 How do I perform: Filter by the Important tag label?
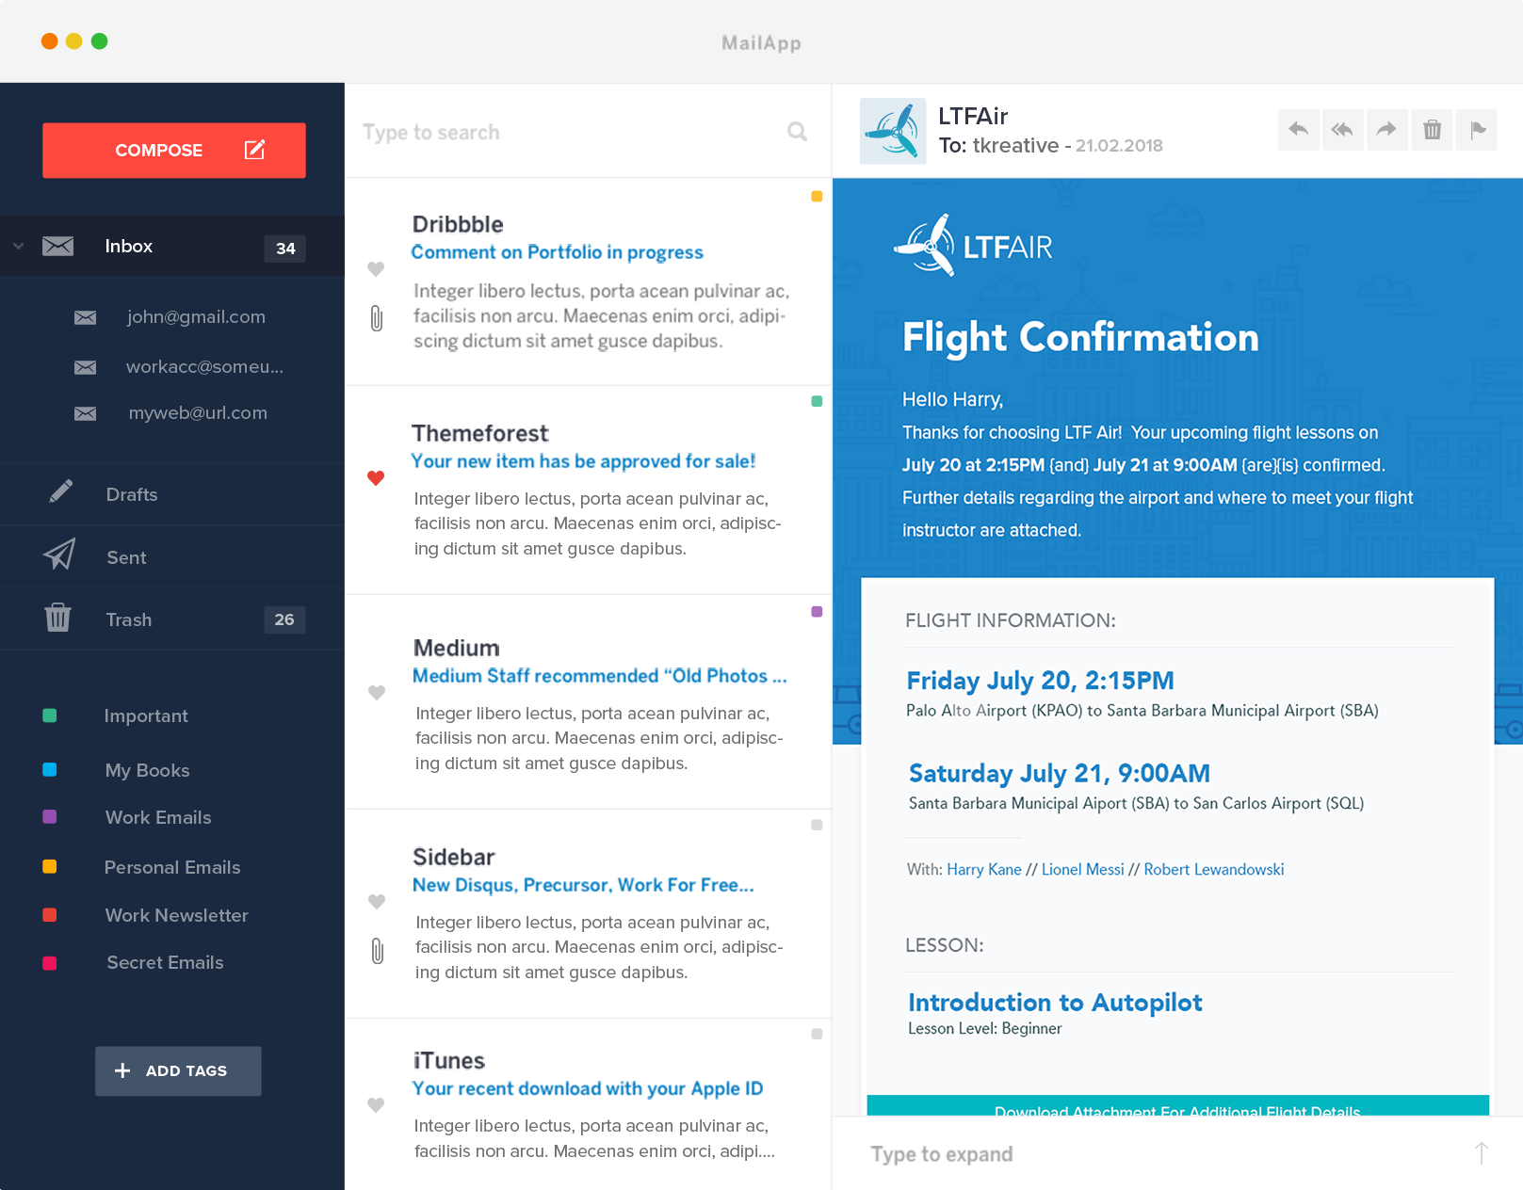pyautogui.click(x=146, y=716)
